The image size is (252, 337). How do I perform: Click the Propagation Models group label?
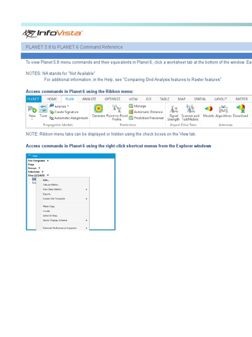(58, 125)
